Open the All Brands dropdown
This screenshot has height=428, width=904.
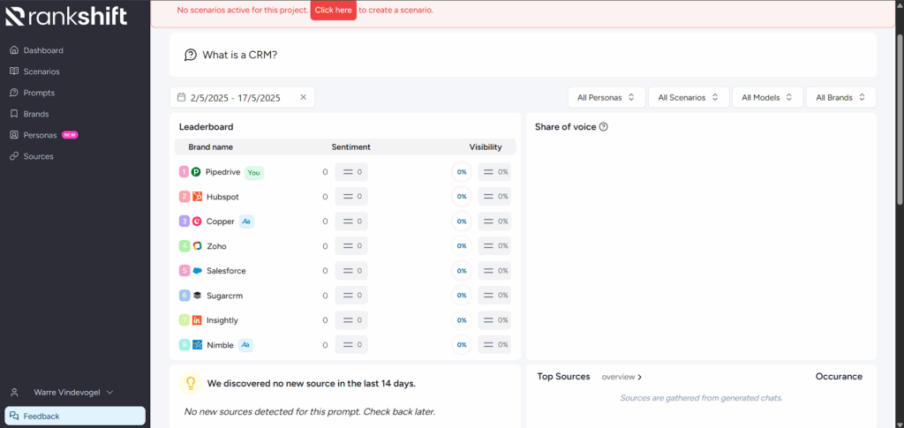tap(841, 97)
